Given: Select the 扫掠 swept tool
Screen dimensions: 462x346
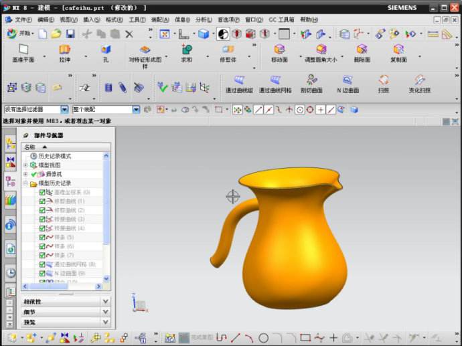Looking at the screenshot, I should pos(384,84).
